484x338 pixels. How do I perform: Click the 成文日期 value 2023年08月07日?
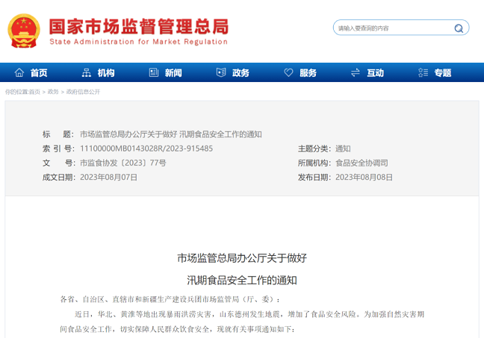pos(108,178)
